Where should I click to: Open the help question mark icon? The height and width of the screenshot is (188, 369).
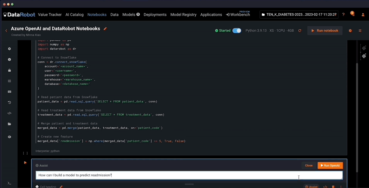pos(343,15)
